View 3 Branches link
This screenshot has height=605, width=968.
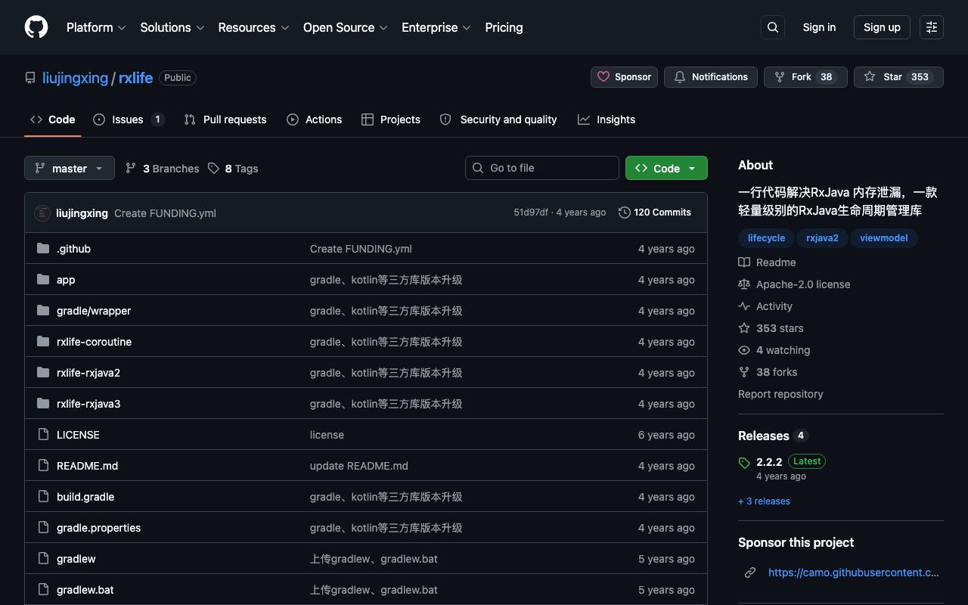click(x=162, y=169)
